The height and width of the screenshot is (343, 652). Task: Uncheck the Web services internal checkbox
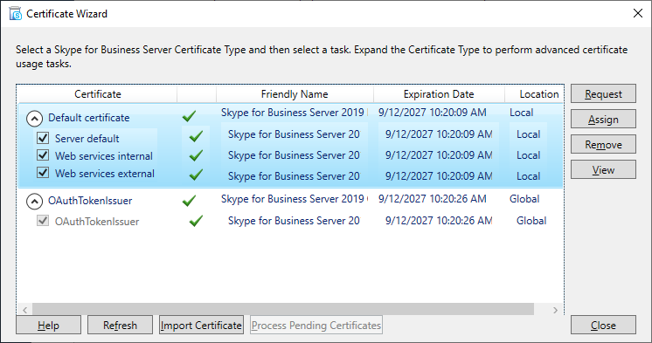pos(43,155)
